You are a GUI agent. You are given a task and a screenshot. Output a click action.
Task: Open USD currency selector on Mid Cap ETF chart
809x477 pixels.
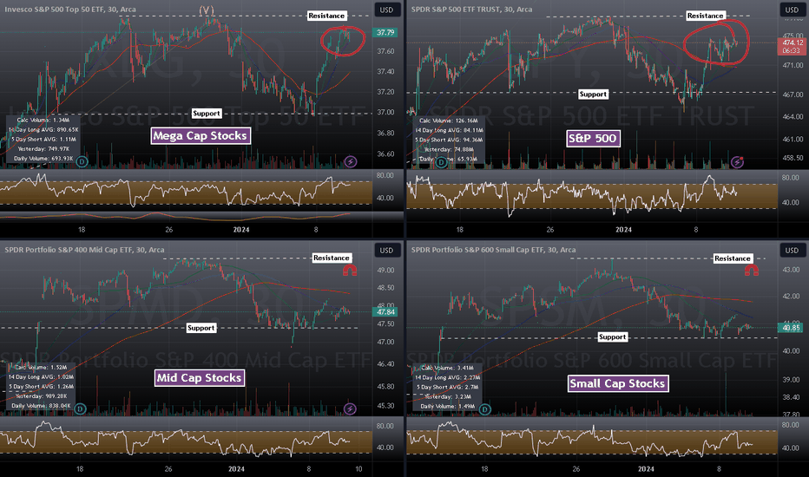point(386,250)
